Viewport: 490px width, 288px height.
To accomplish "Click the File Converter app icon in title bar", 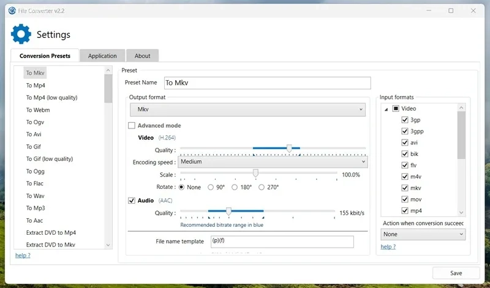I will (12, 10).
